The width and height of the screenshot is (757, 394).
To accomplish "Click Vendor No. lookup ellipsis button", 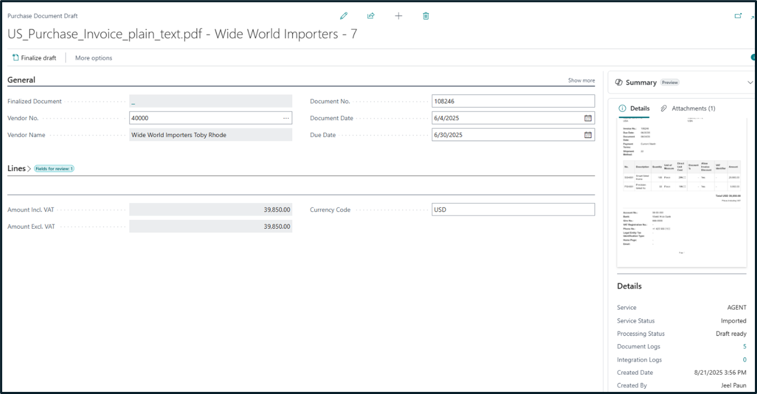I will 286,118.
